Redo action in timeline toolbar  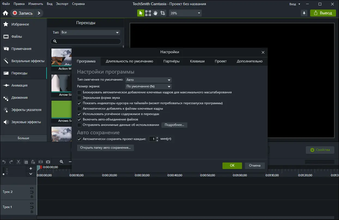pyautogui.click(x=11, y=162)
